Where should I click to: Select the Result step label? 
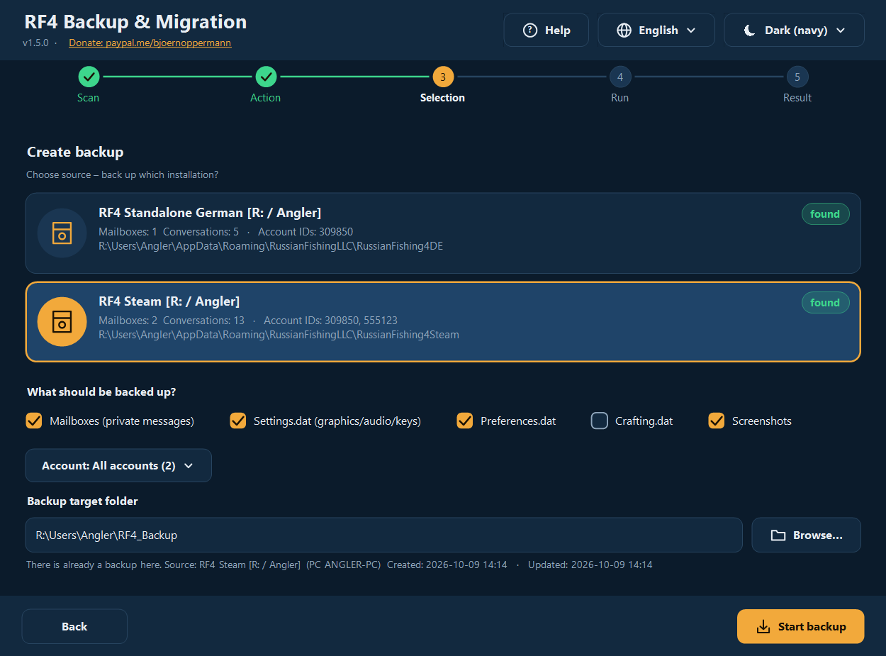(797, 98)
